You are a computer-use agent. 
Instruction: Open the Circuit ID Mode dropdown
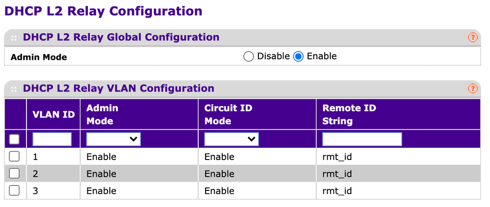click(x=232, y=139)
